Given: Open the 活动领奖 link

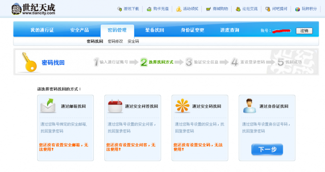Looking at the screenshot, I should click(x=190, y=9).
